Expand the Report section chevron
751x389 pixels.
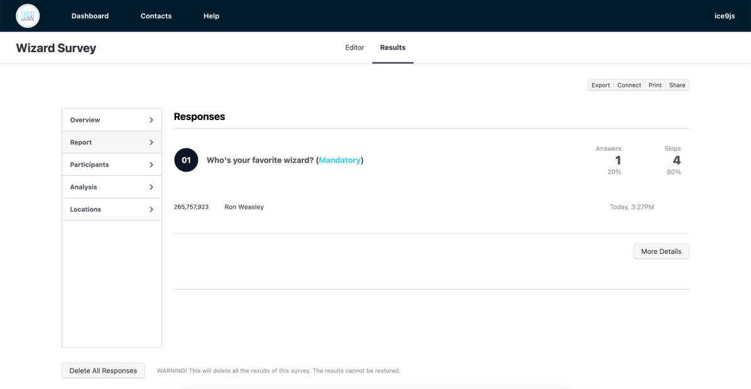[151, 143]
